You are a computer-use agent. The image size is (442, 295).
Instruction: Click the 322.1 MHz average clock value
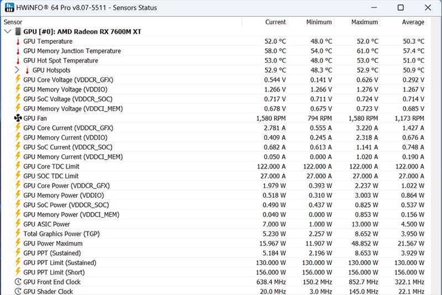tap(409, 282)
